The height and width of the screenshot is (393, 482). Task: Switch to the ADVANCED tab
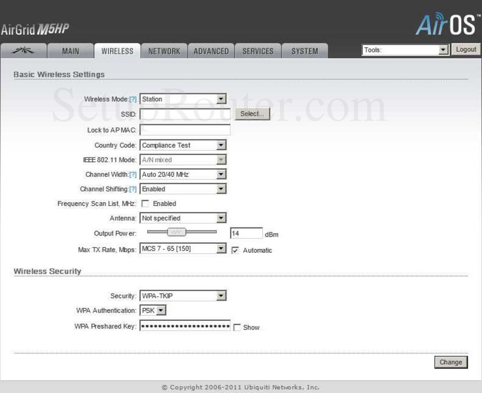211,51
